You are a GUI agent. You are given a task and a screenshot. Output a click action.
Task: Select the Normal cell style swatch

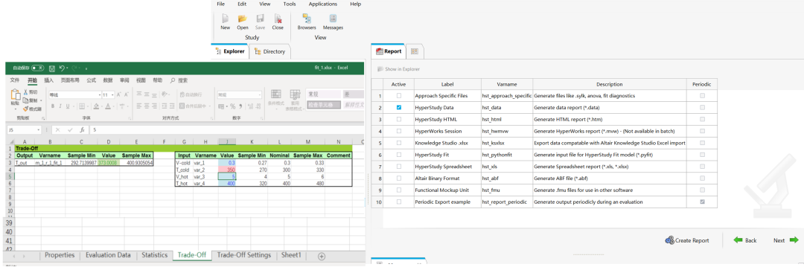pyautogui.click(x=324, y=94)
